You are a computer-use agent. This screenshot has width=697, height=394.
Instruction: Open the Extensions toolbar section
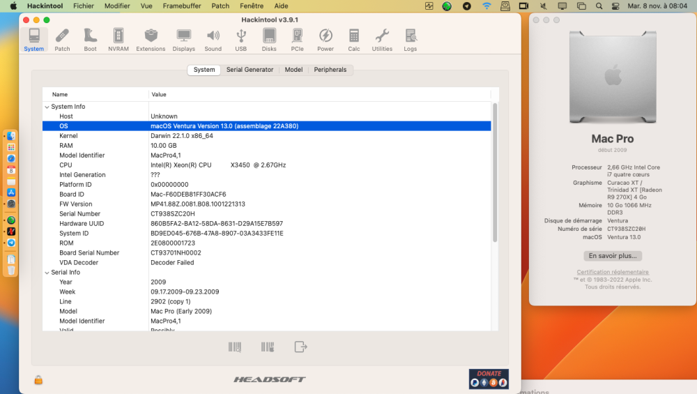151,40
